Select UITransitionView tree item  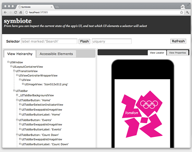coord(27,71)
